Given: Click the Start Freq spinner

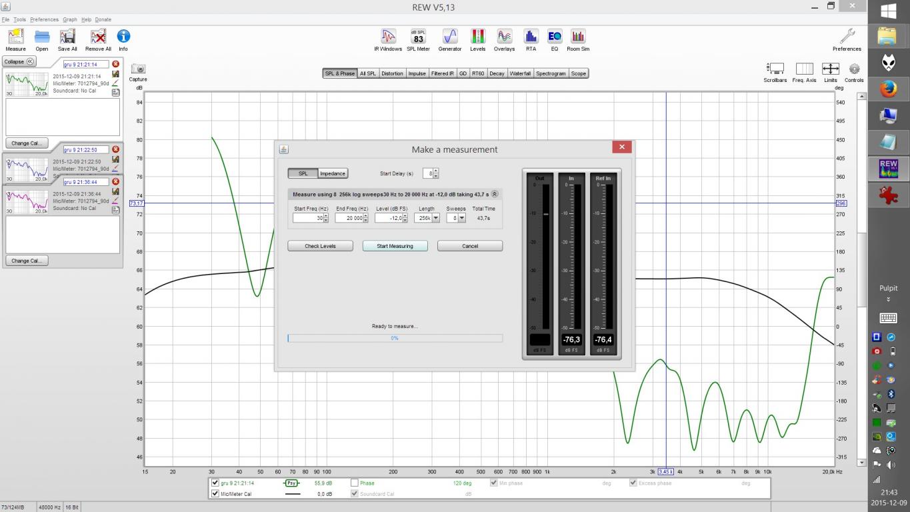Looking at the screenshot, I should (326, 218).
